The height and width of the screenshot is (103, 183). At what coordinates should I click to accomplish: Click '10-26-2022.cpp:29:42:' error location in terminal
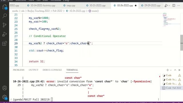coord(29,81)
